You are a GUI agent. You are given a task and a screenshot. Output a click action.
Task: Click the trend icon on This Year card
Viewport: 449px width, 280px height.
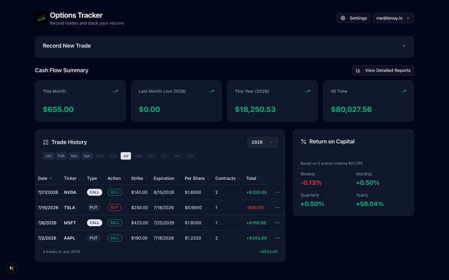[x=308, y=91]
